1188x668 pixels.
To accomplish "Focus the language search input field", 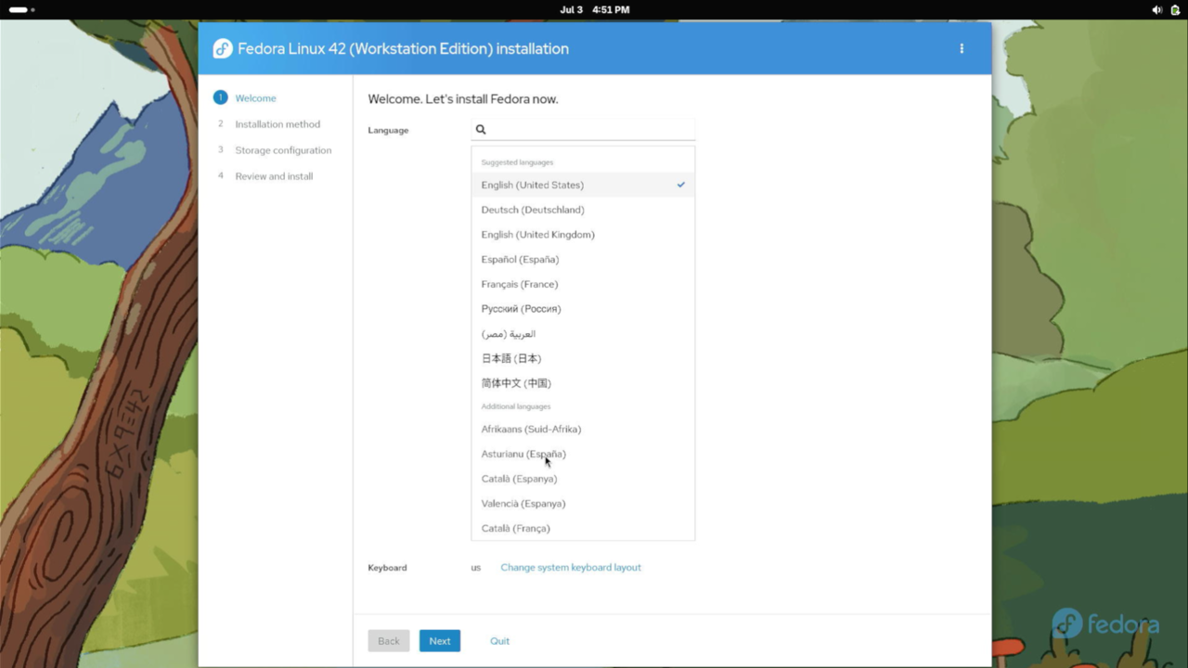I will click(583, 130).
